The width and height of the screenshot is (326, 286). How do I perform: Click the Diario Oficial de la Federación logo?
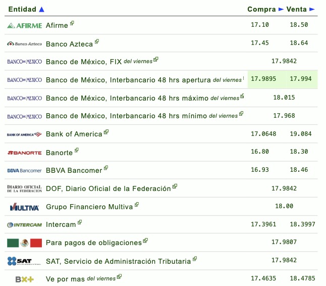click(x=25, y=188)
